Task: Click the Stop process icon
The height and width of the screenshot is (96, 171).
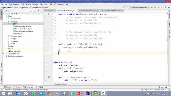Action: 162,7
